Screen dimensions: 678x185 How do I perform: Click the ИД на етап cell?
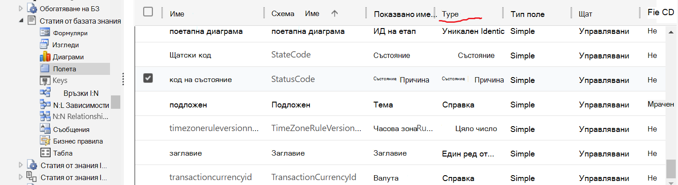394,31
